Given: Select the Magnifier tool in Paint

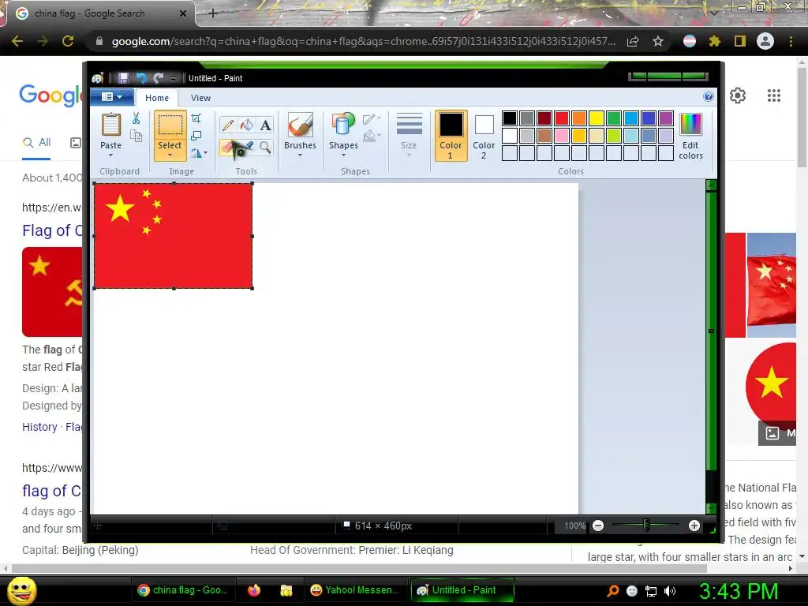Looking at the screenshot, I should click(265, 148).
